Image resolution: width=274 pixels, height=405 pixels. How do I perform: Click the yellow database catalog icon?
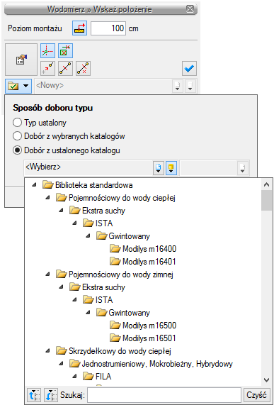[x=171, y=168]
